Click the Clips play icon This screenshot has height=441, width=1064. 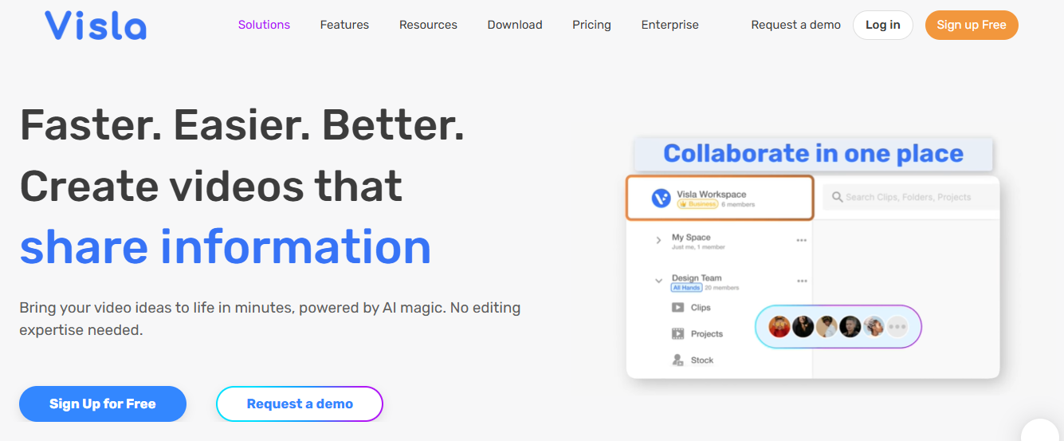tap(677, 308)
